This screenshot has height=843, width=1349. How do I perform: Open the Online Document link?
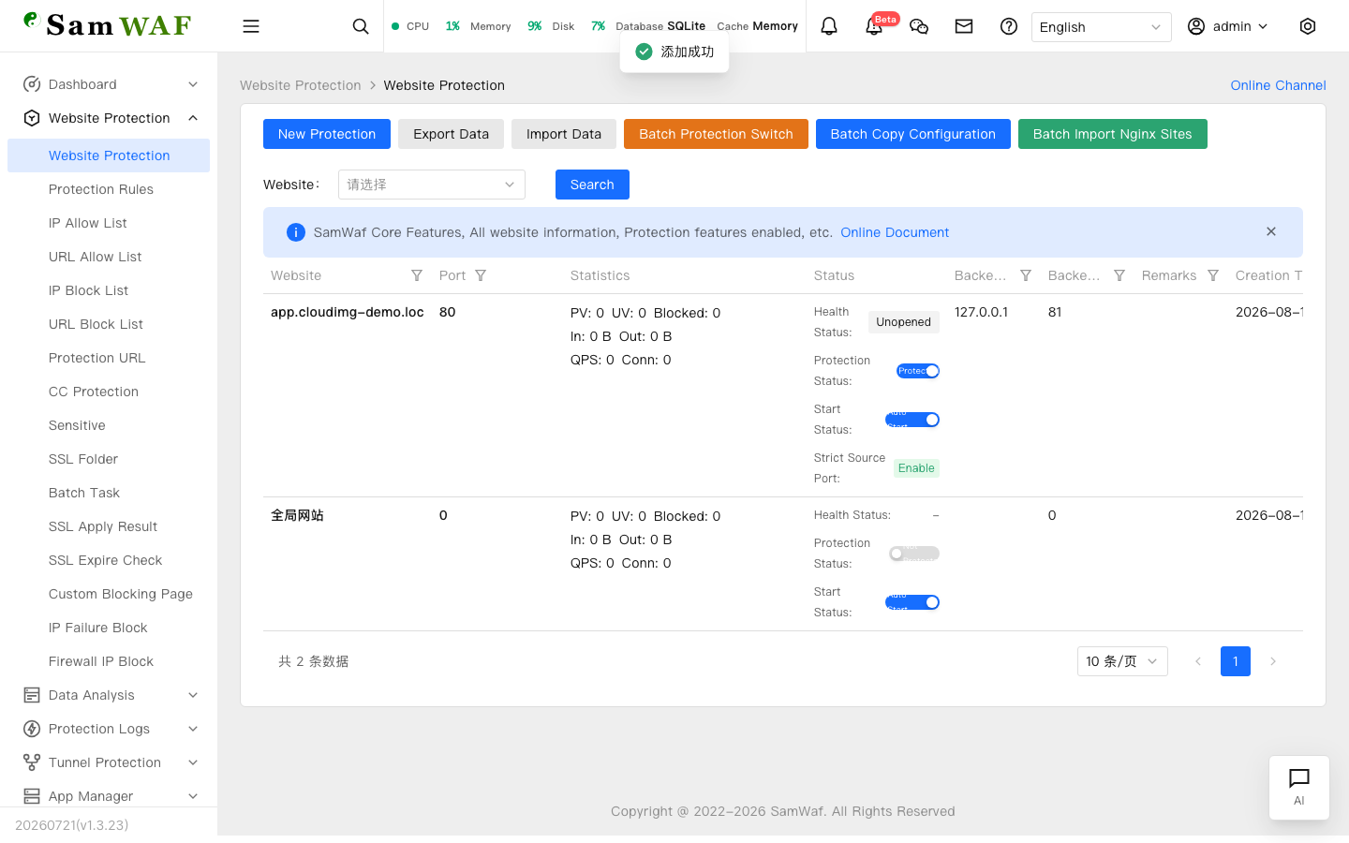895,232
